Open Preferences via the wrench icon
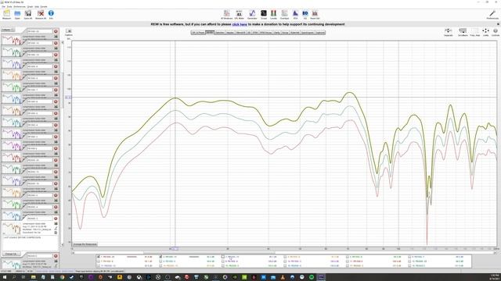The width and height of the screenshot is (501, 281). [492, 14]
